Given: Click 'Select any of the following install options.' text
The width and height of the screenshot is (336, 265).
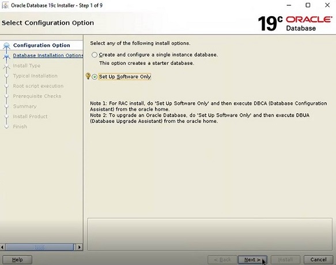Looking at the screenshot, I should coord(140,43).
